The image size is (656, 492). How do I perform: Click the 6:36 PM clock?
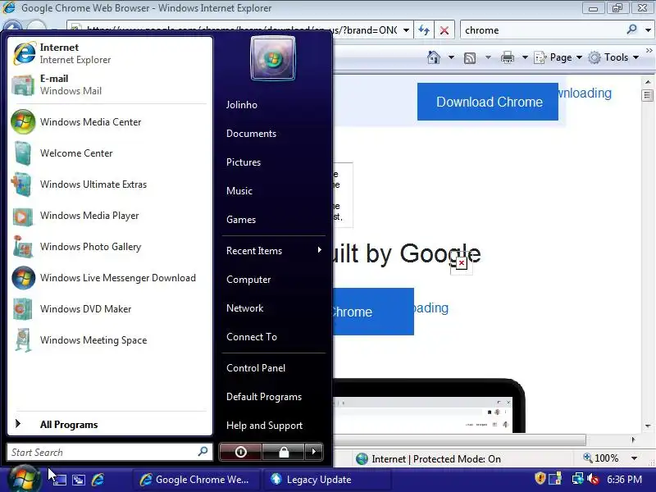[624, 480]
